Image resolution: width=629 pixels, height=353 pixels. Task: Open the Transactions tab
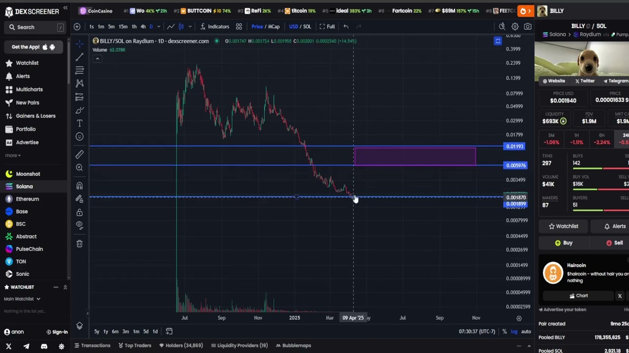(x=92, y=346)
